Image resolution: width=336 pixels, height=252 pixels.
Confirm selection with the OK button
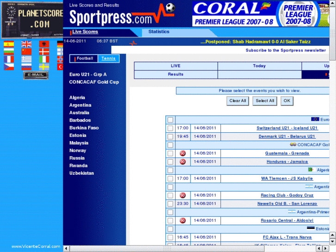pyautogui.click(x=287, y=101)
